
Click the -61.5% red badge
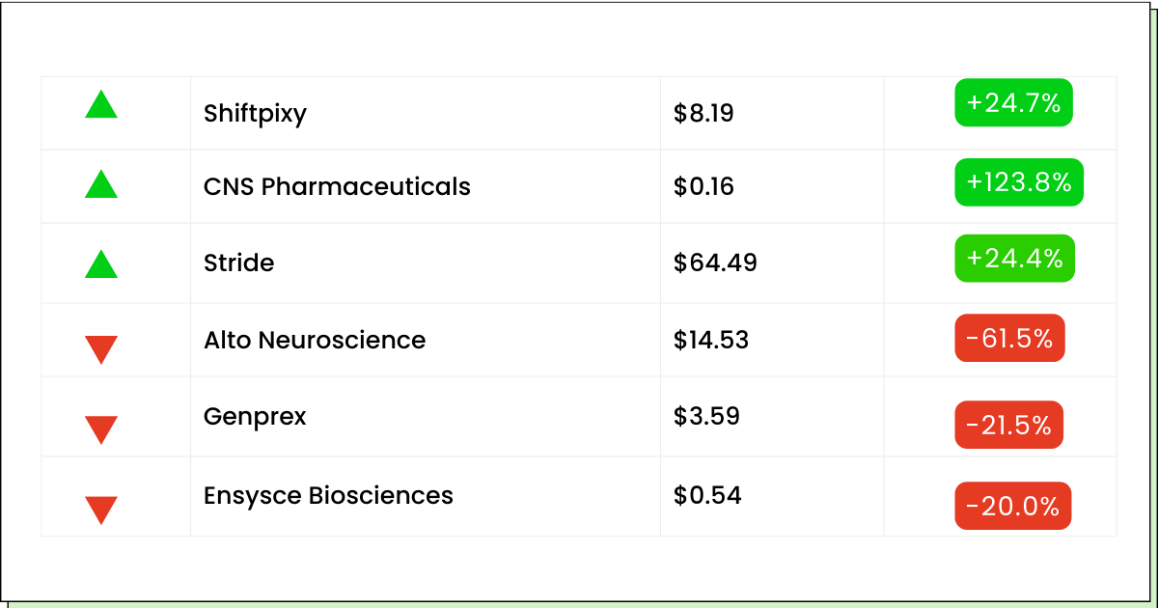[1009, 338]
